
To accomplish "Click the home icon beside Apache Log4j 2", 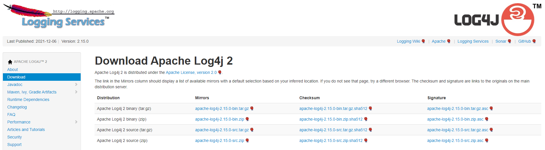I will coord(10,62).
